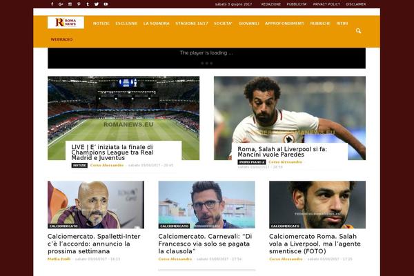This screenshot has width=414, height=276.
Task: Open author Corso Alessandro under the Carnevali article
Action: coord(175,259)
